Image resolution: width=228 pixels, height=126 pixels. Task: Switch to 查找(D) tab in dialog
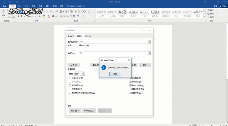[71, 36]
